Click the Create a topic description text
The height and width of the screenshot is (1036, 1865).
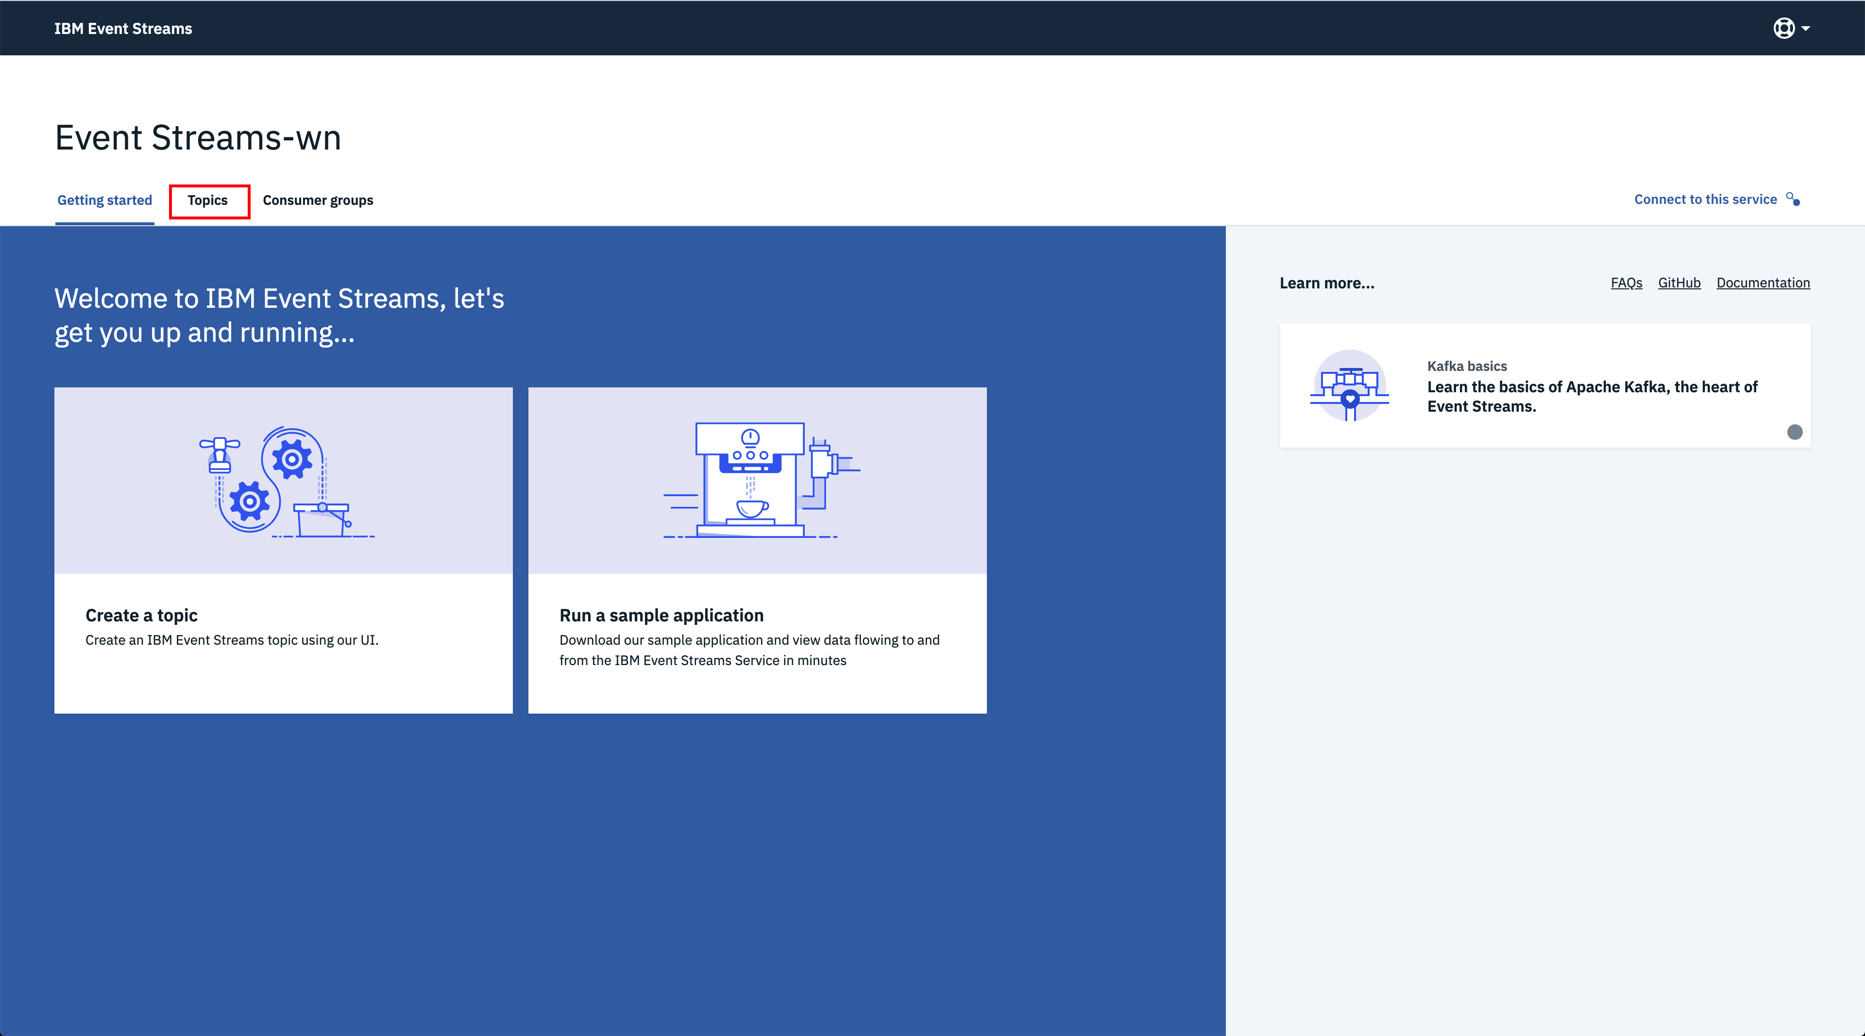click(232, 640)
